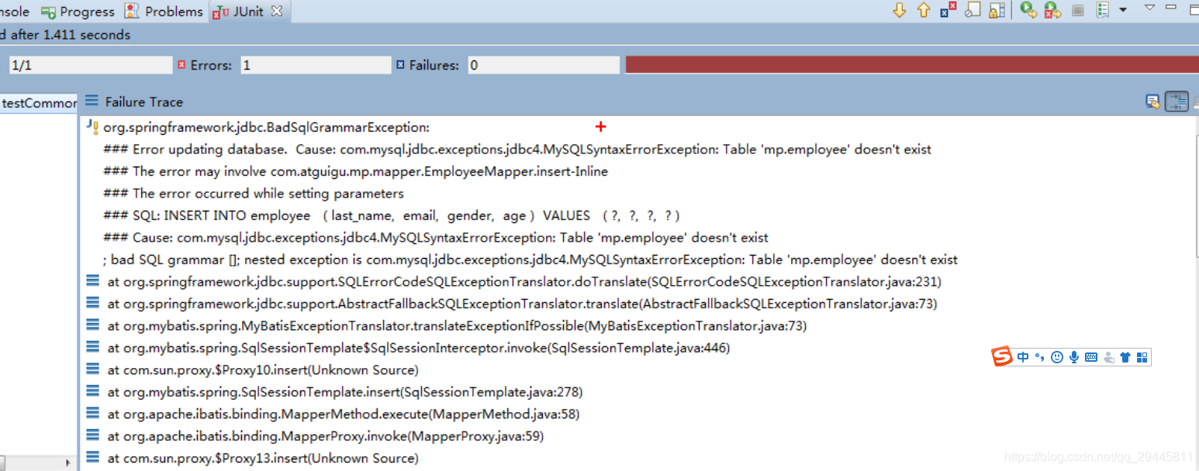Image resolution: width=1199 pixels, height=471 pixels.
Task: Open Sogou emoji panel smiley
Action: click(1057, 357)
